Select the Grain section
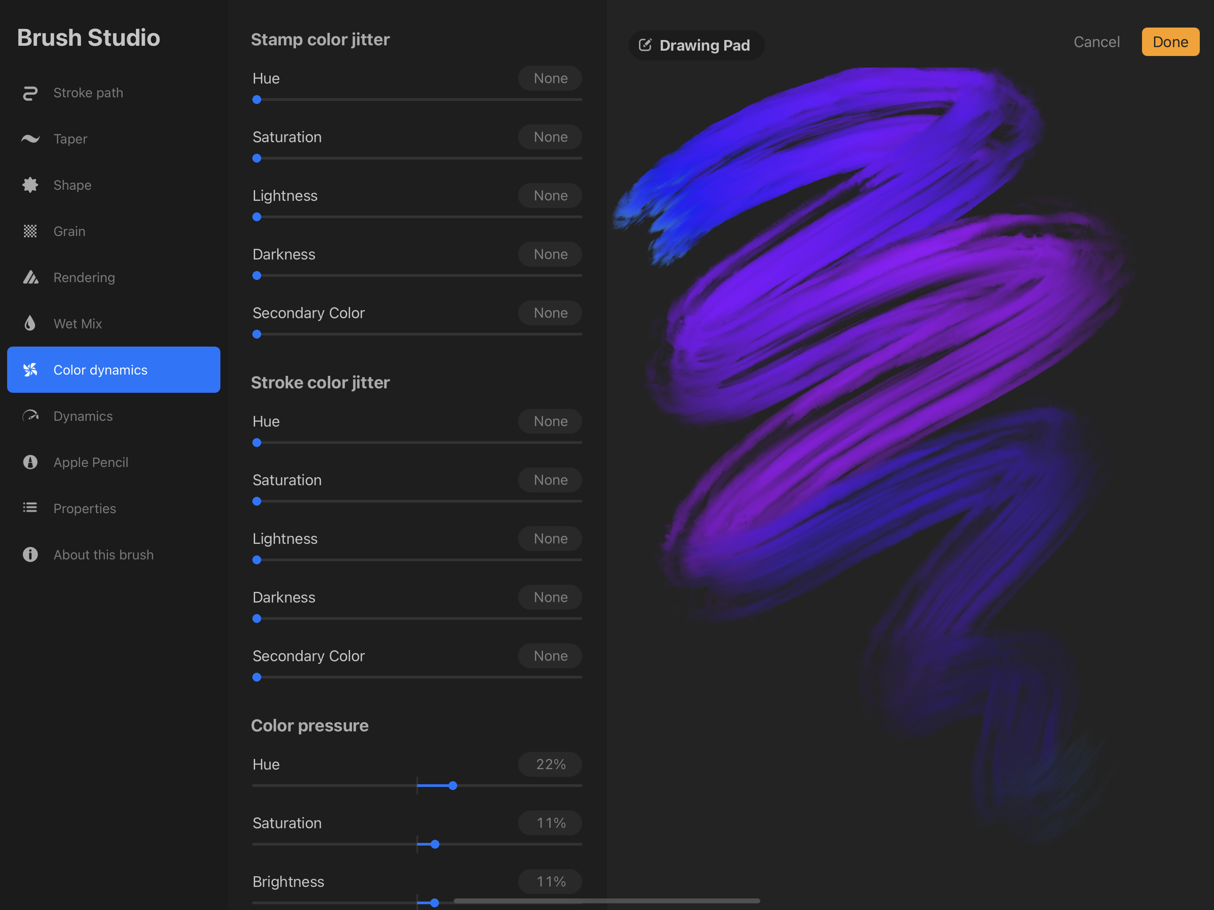 (114, 231)
